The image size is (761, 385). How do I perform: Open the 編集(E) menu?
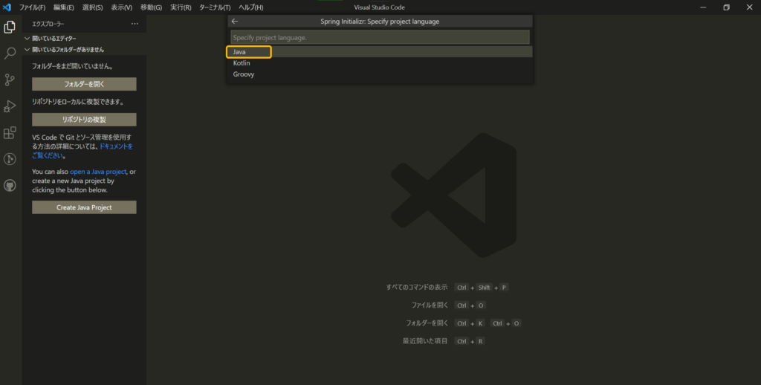64,7
